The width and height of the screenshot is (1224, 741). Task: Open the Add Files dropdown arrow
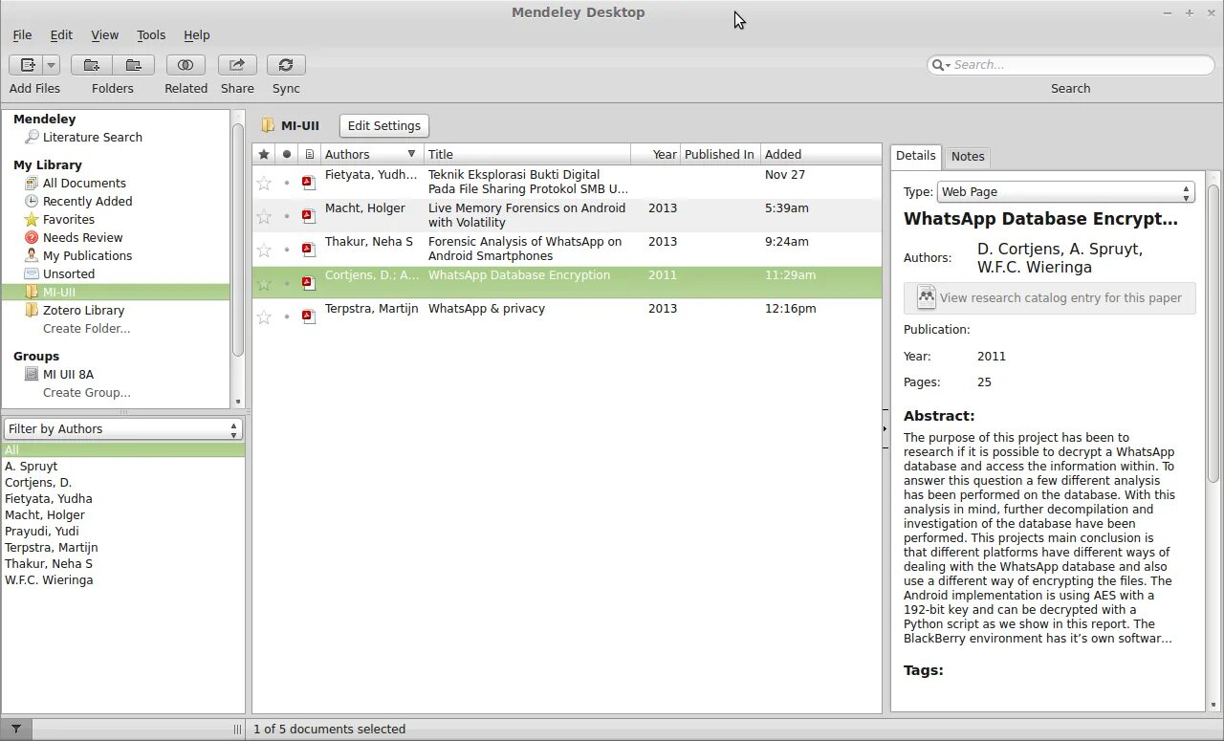pyautogui.click(x=52, y=65)
